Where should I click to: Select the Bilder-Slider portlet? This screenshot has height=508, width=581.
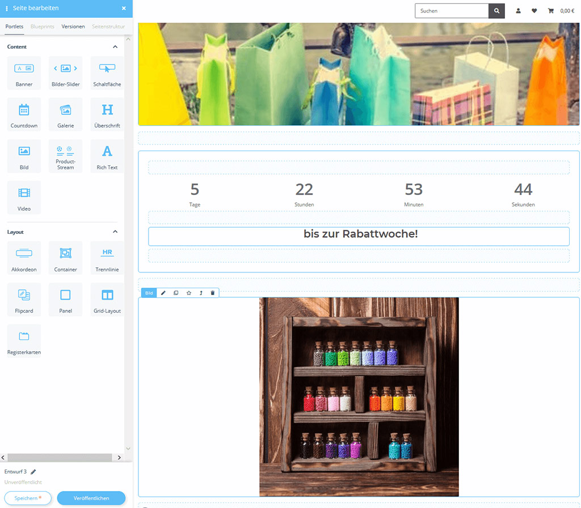(x=66, y=73)
